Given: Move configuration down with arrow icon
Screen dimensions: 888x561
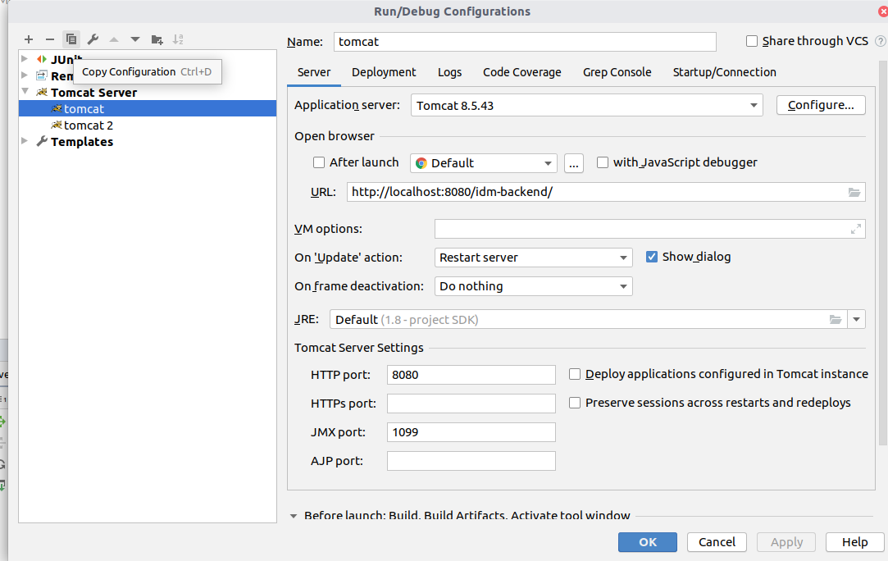Looking at the screenshot, I should click(134, 39).
